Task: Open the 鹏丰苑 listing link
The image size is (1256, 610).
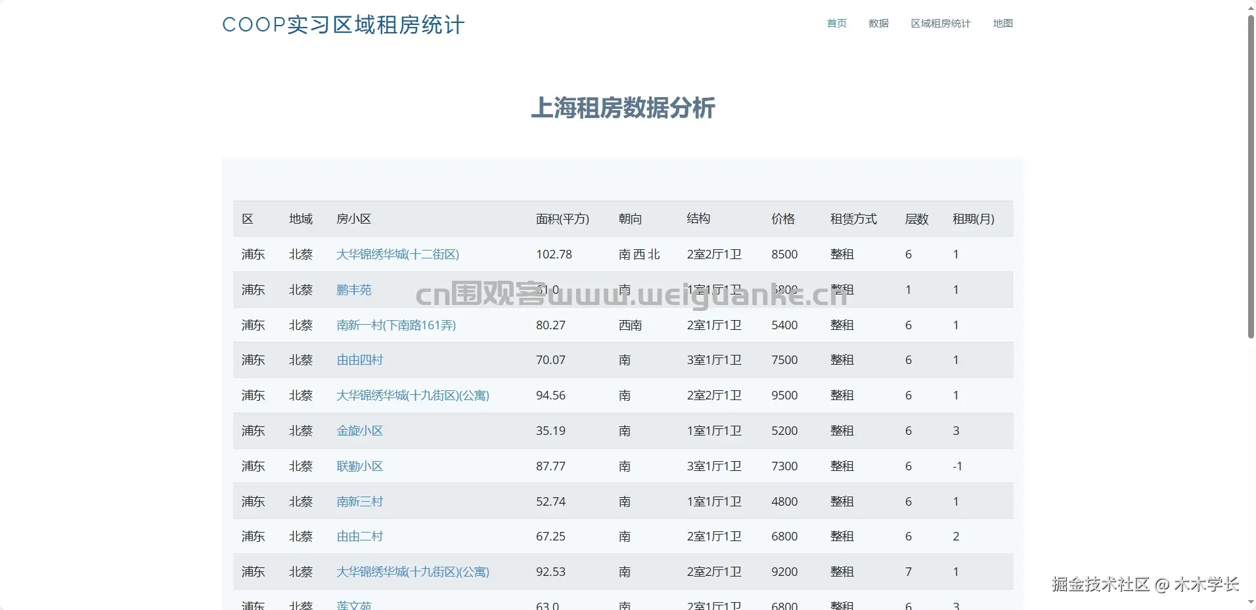Action: pos(354,290)
